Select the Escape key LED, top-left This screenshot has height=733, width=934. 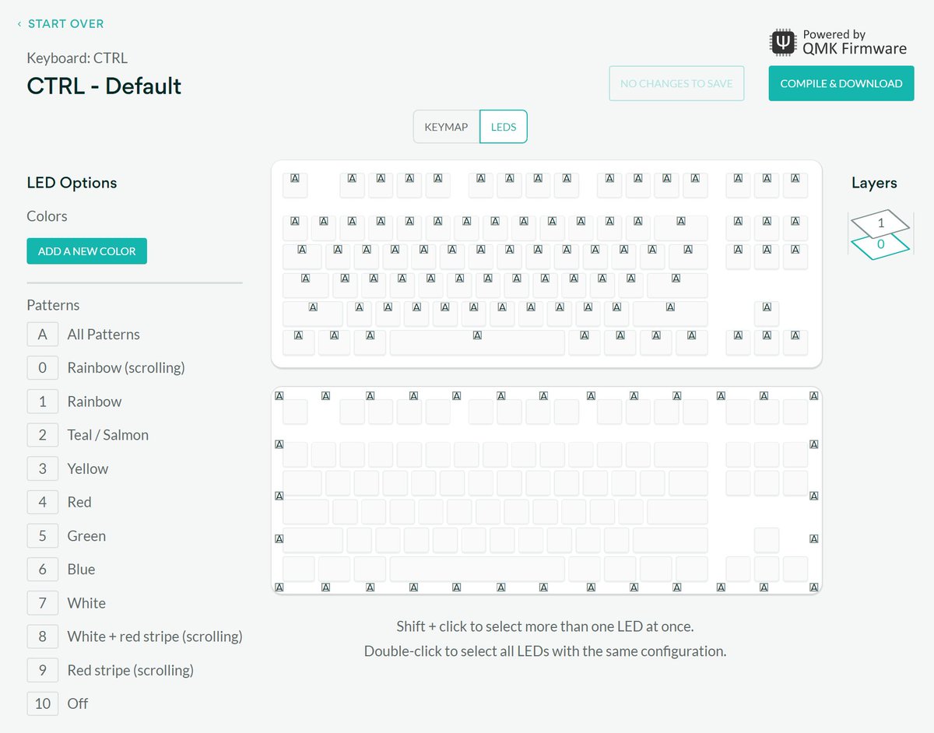point(295,185)
